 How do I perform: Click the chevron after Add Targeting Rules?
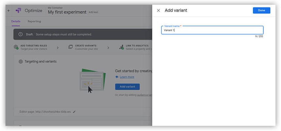(58, 48)
